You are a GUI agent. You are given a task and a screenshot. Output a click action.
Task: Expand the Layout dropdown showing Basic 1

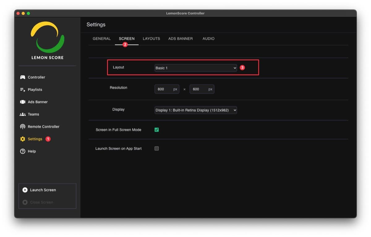pos(195,68)
